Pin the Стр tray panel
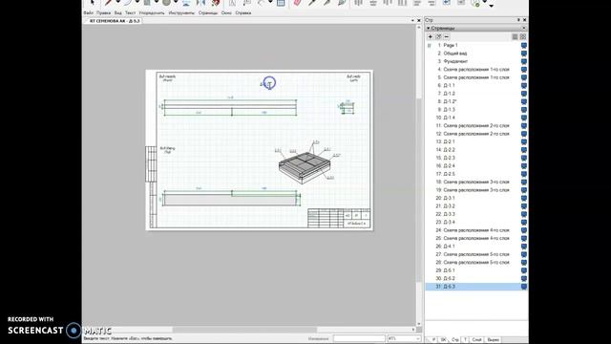The height and width of the screenshot is (344, 611). (x=518, y=20)
